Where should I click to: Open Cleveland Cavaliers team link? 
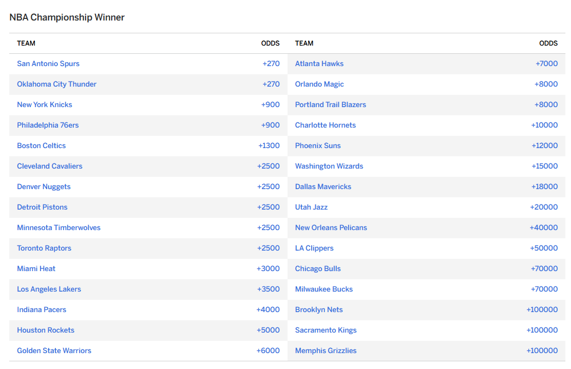point(50,166)
